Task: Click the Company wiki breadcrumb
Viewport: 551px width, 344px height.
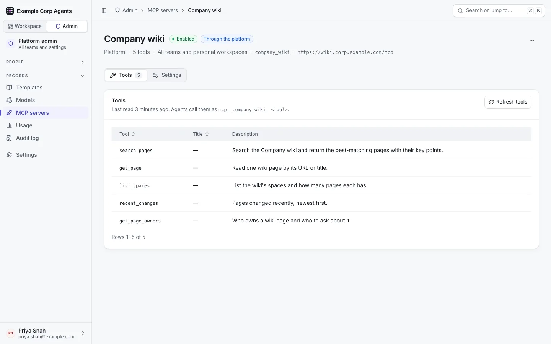Action: [x=205, y=10]
